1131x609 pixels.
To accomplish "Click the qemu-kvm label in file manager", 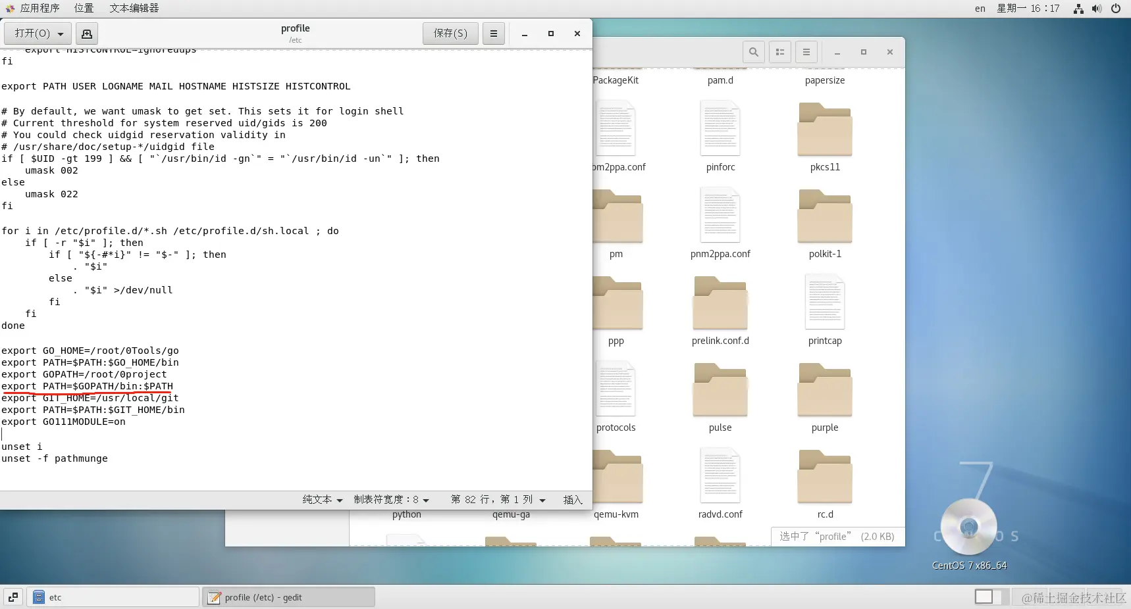I will [616, 514].
